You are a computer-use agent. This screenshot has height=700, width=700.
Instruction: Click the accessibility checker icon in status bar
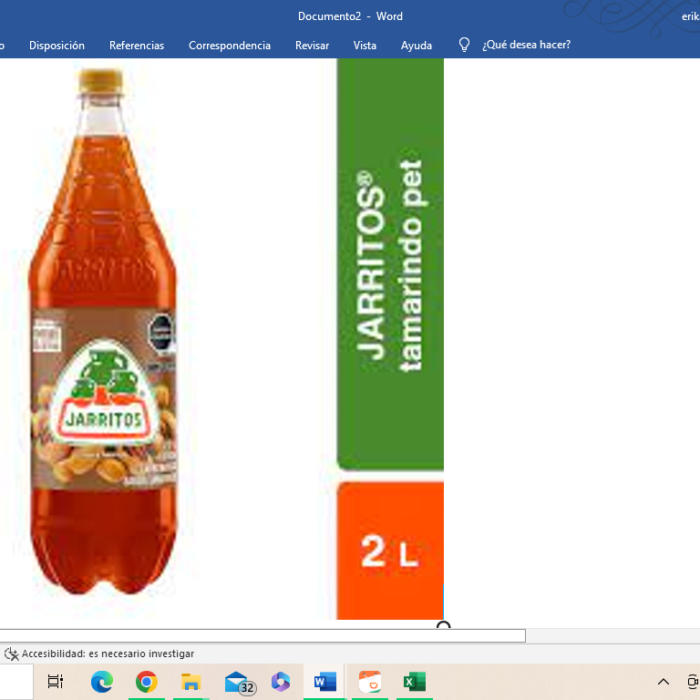pos(11,654)
